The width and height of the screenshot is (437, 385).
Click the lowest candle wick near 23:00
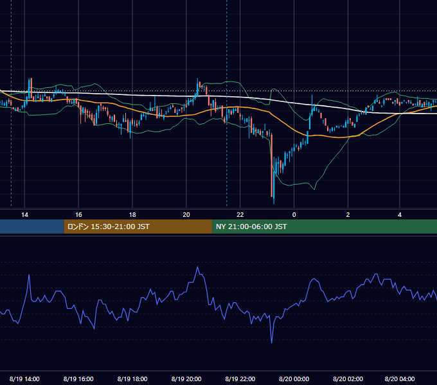[x=274, y=201]
